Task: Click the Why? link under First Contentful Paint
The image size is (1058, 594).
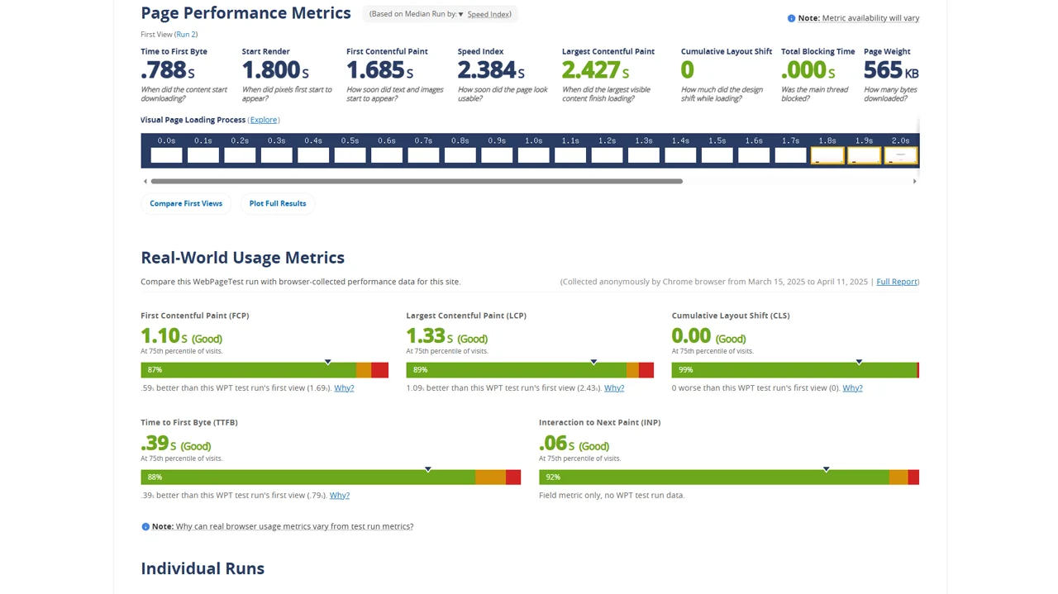Action: (344, 387)
